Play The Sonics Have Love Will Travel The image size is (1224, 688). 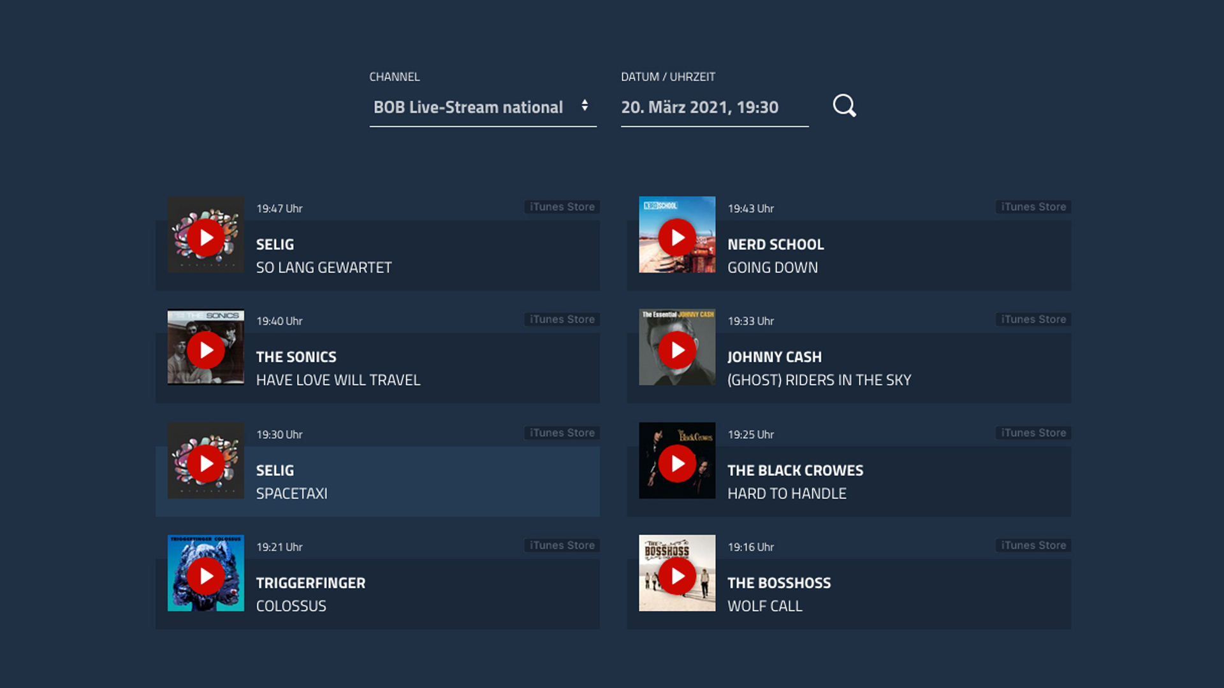(205, 350)
